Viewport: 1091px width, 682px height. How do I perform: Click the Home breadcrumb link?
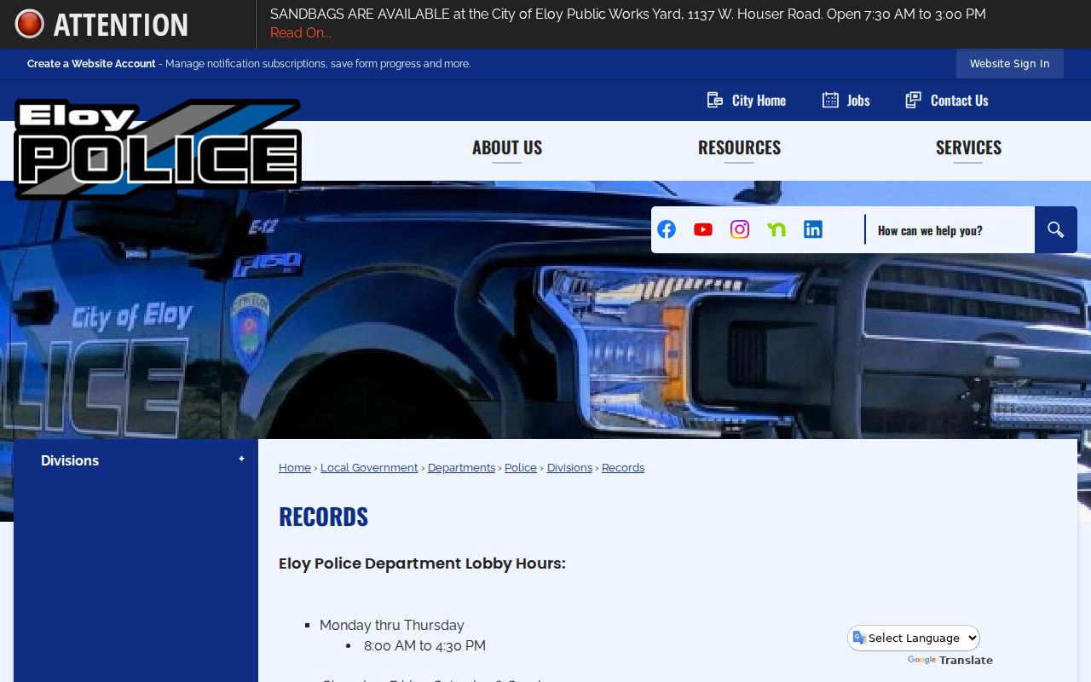click(x=295, y=468)
